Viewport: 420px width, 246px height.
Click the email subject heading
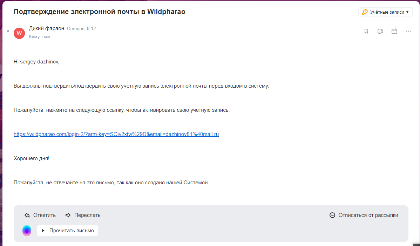99,12
